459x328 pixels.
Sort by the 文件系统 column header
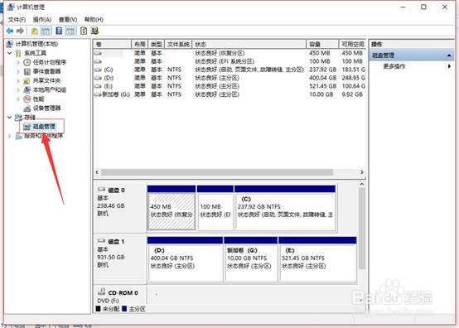point(178,44)
